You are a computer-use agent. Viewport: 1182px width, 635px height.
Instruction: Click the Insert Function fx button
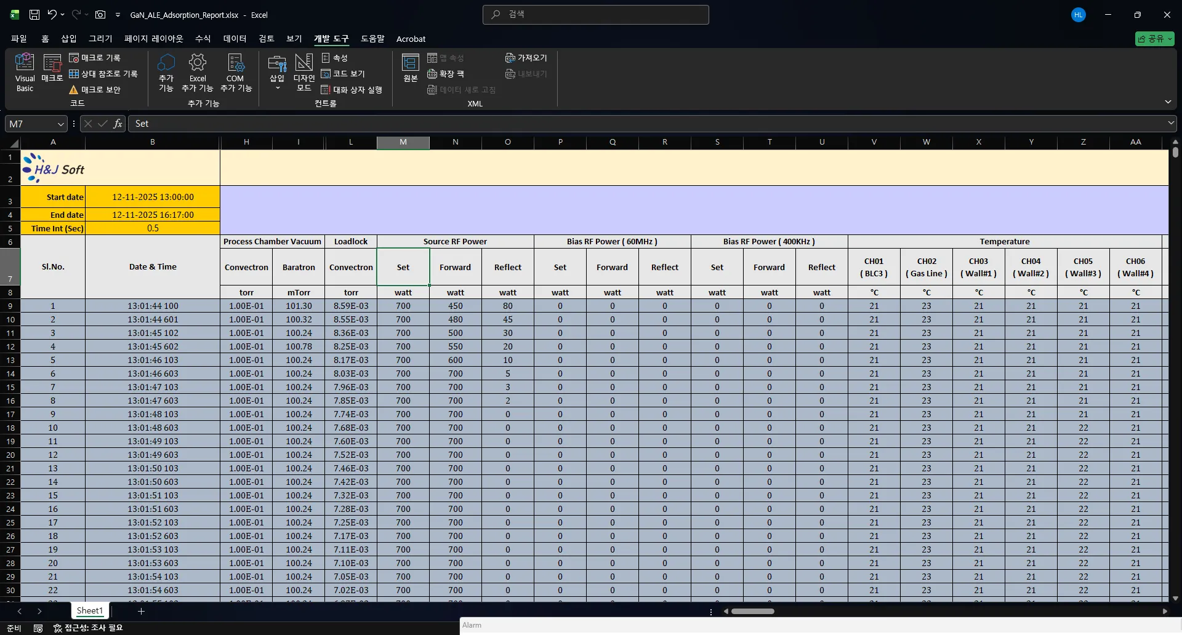(118, 124)
